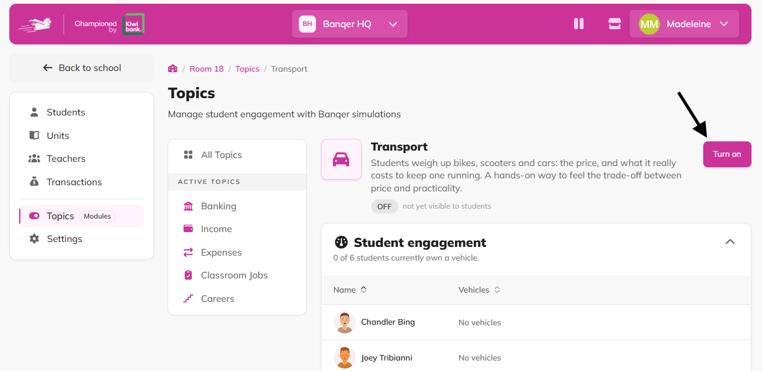
Task: Click the Transport car icon tile
Action: point(341,159)
